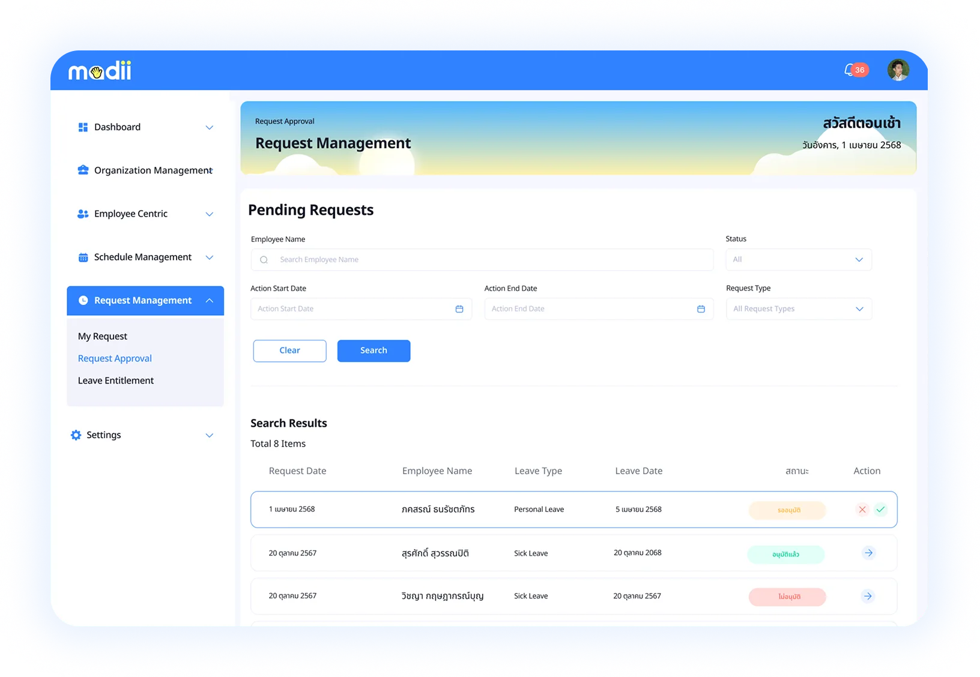Image resolution: width=980 pixels, height=677 pixels.
Task: Focus the Search Employee Name field
Action: (482, 260)
